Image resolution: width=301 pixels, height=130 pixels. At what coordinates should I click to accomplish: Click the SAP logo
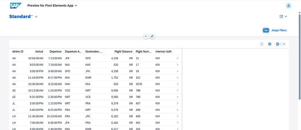[15, 6]
